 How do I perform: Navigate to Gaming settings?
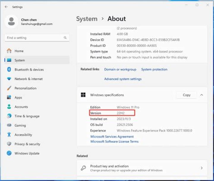pyautogui.click(x=37, y=125)
